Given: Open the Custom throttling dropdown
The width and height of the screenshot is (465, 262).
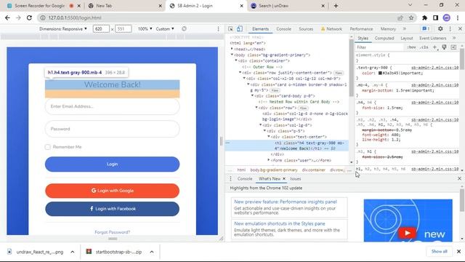Looking at the screenshot, I should click(165, 29).
